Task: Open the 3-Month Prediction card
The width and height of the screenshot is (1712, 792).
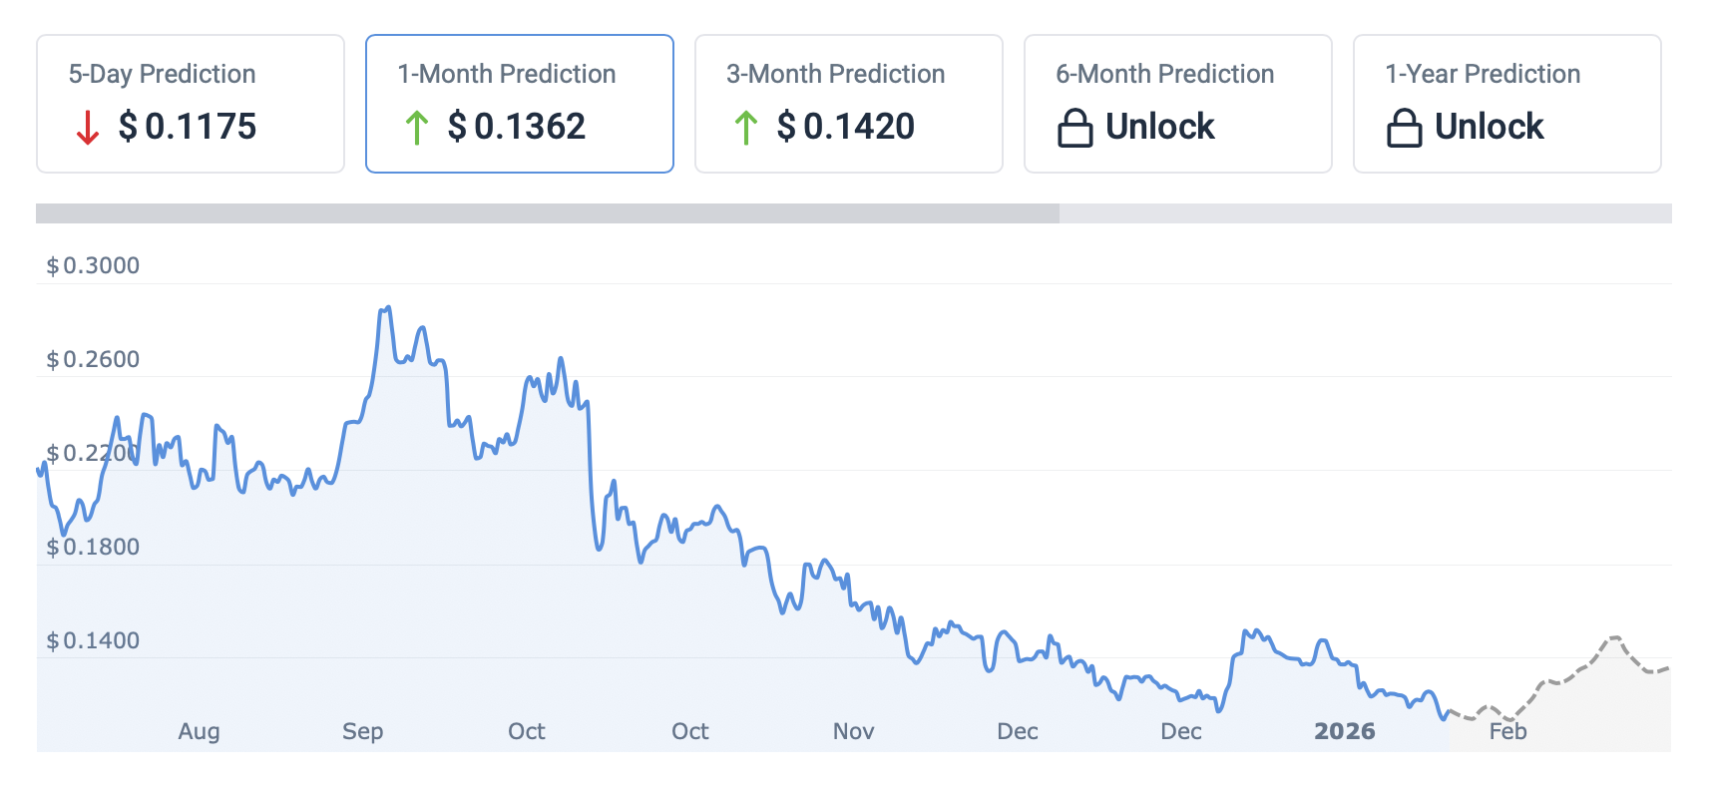Action: pyautogui.click(x=849, y=104)
